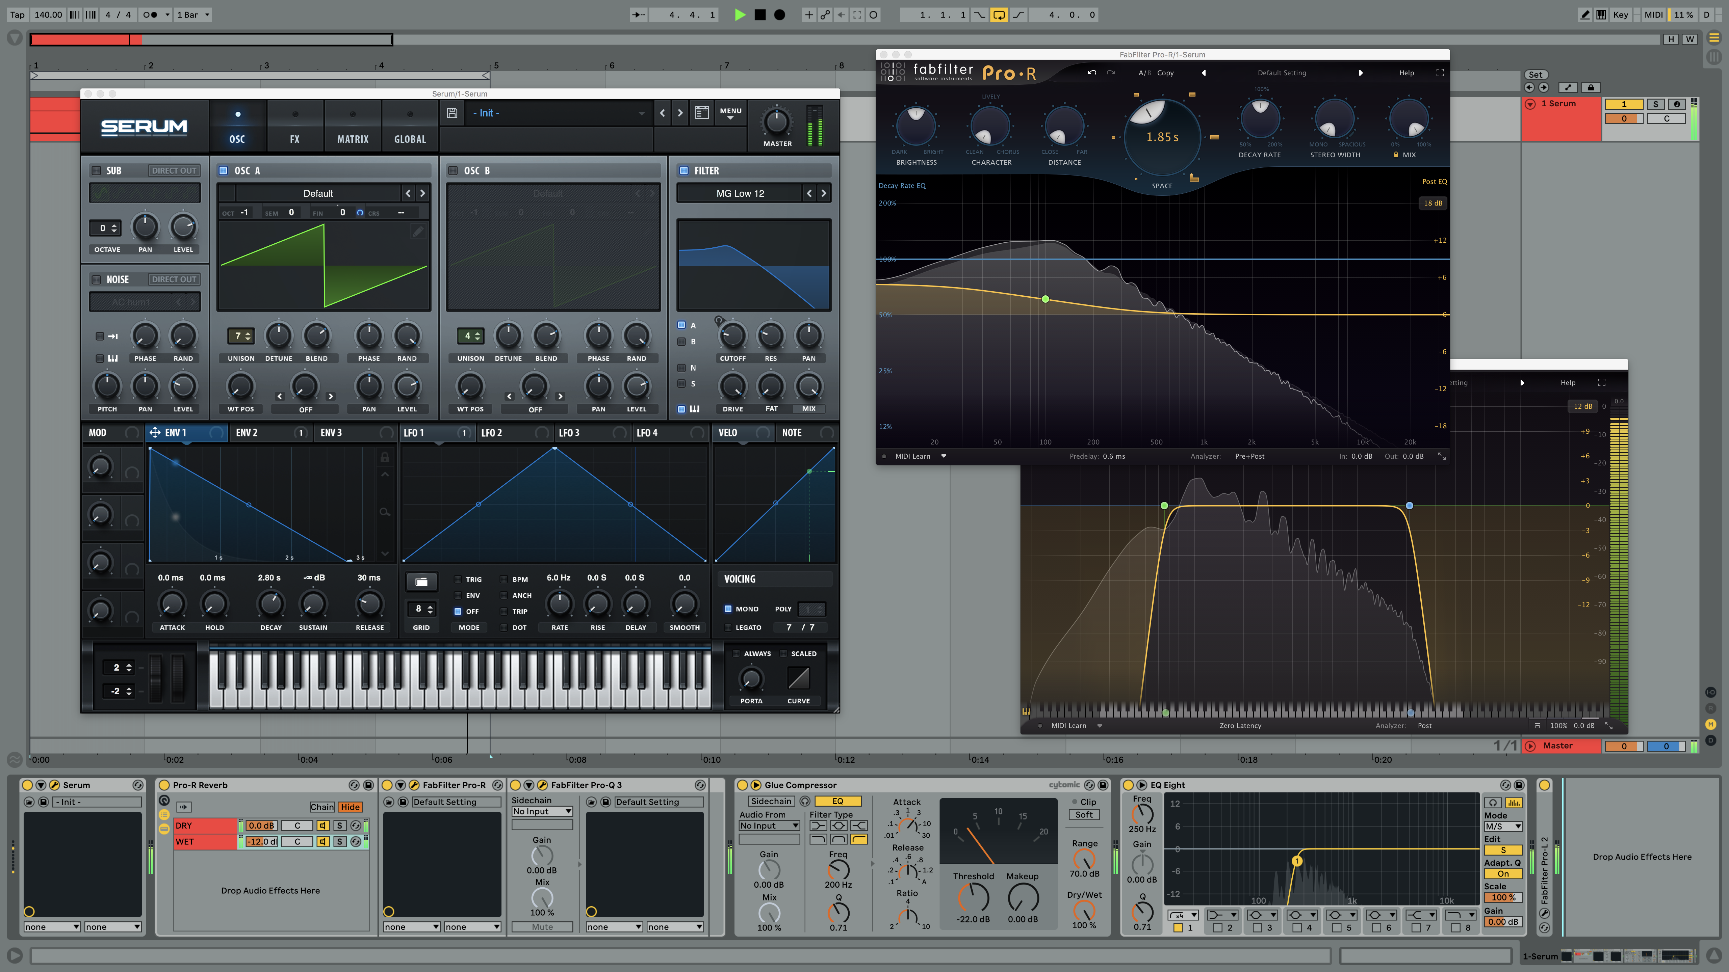
Task: Open the Pro-Q 3 Sidechain No Input dropdown
Action: (x=542, y=811)
